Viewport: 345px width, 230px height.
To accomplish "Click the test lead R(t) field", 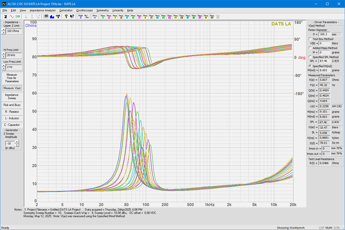I will point(324,164).
